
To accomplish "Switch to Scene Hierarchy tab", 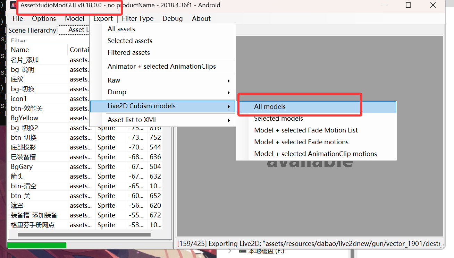I will coord(32,31).
